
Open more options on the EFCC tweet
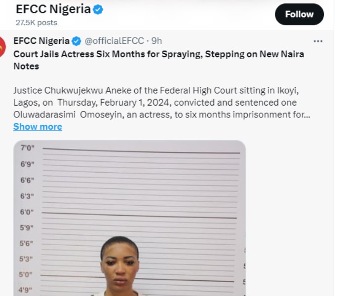[318, 41]
